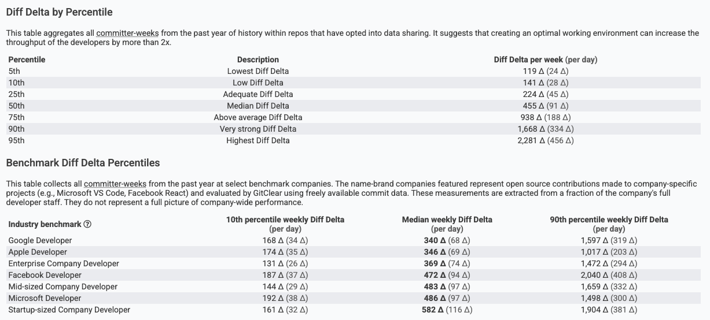Open committer-weeks link in Diff Delta by Percentile text
The width and height of the screenshot is (710, 320).
(127, 34)
